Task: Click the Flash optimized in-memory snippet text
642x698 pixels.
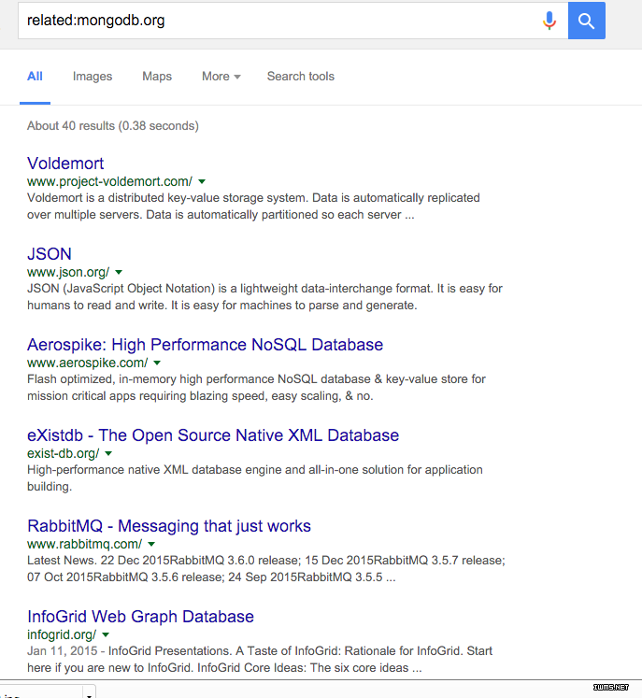Action: pyautogui.click(x=256, y=387)
